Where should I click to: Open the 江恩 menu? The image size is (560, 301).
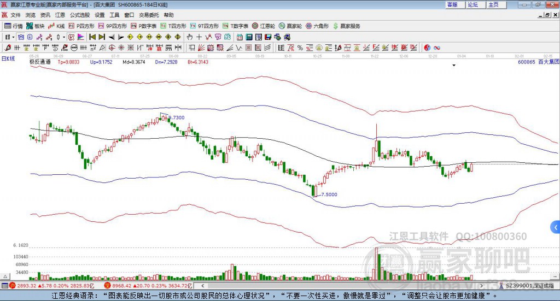[x=60, y=15]
